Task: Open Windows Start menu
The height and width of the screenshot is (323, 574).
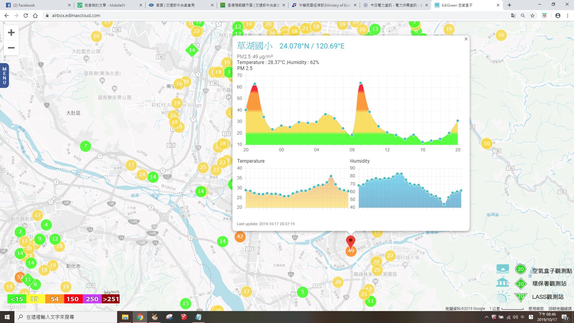Action: pyautogui.click(x=7, y=317)
